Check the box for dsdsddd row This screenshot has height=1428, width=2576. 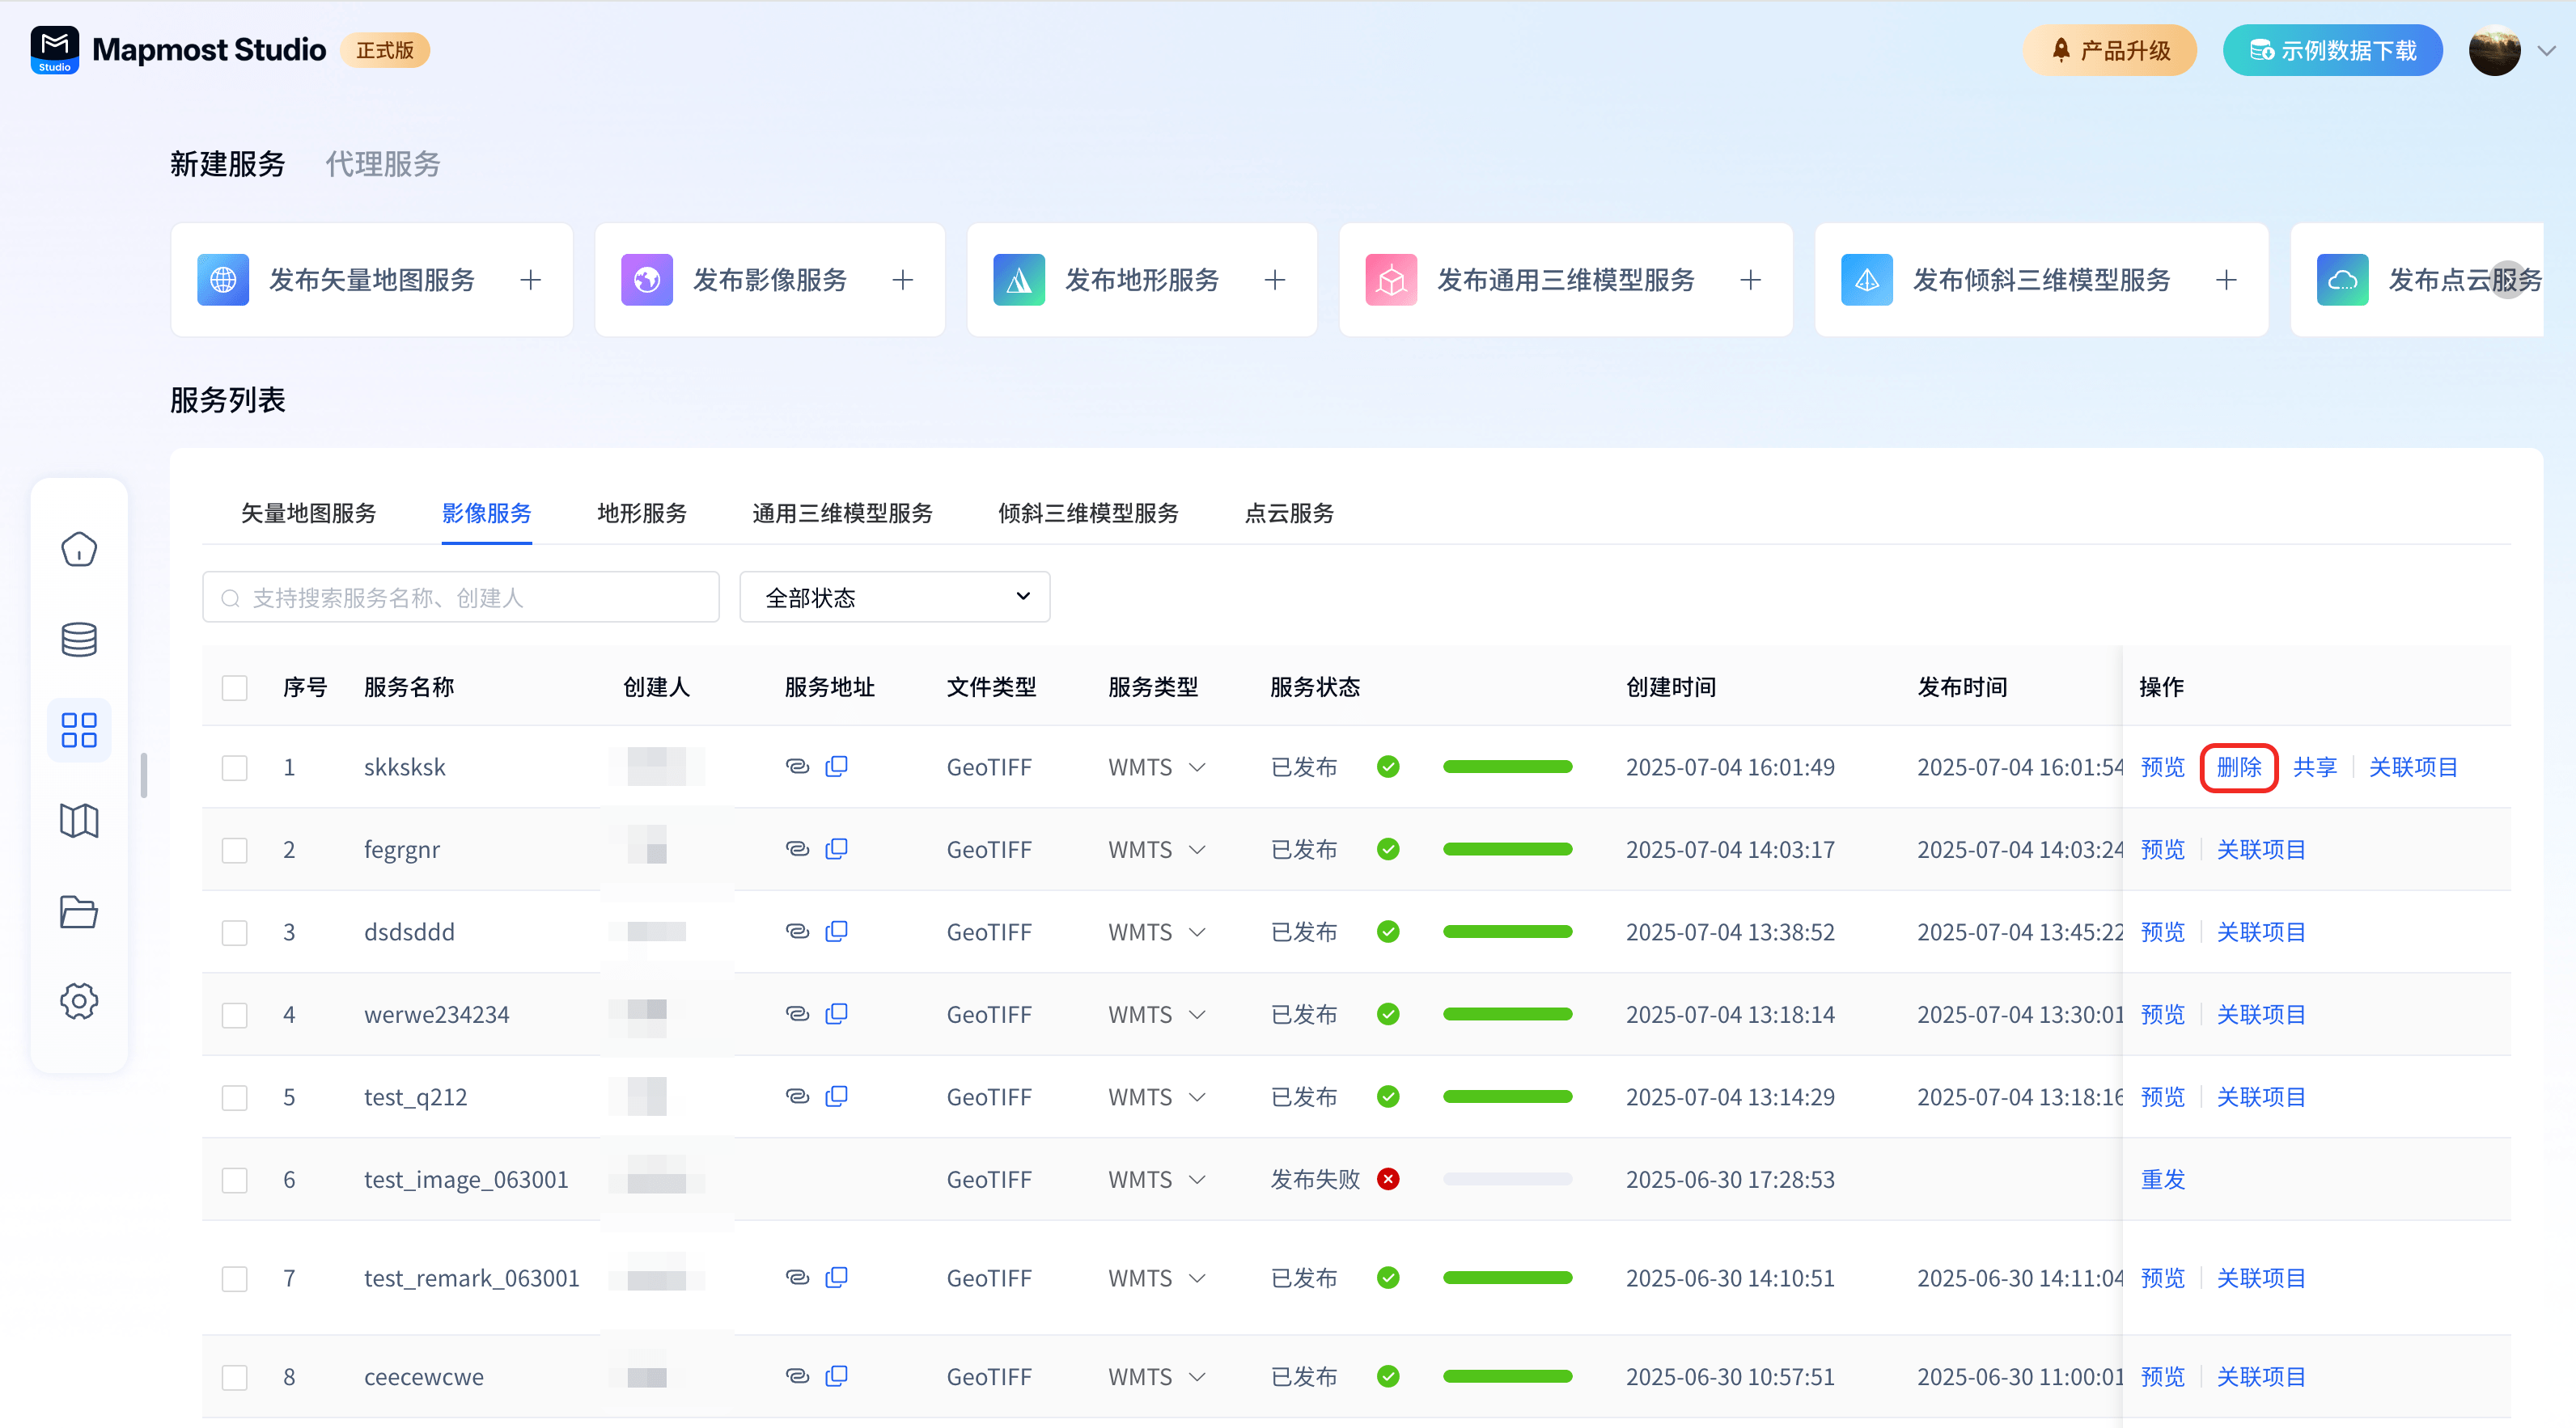tap(234, 932)
